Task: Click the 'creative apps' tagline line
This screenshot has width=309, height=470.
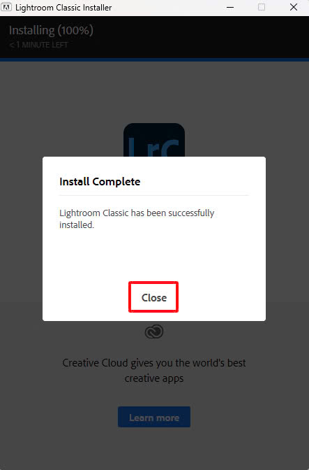Action: (x=154, y=378)
